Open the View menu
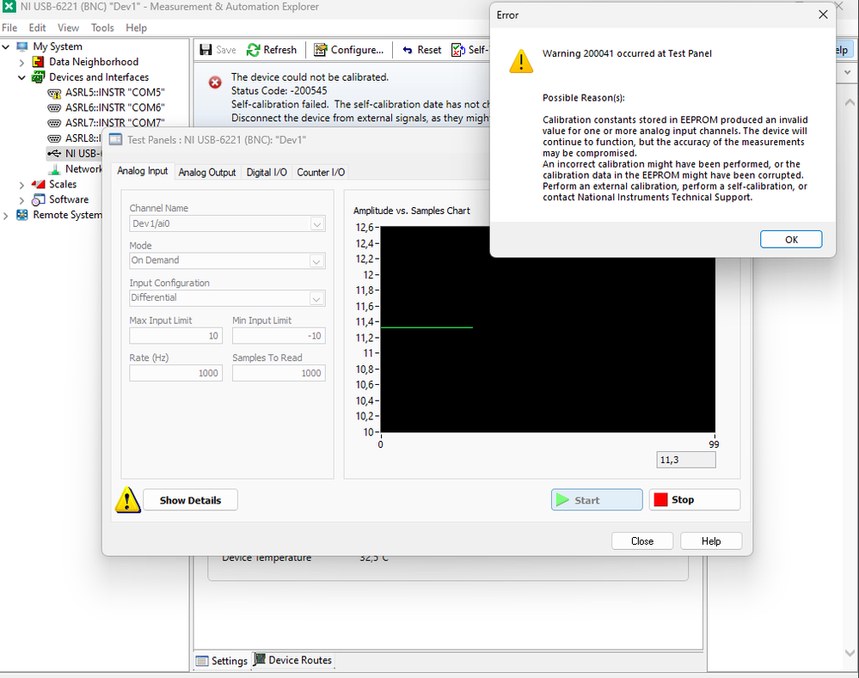Screen dimensions: 859x678 pos(68,28)
